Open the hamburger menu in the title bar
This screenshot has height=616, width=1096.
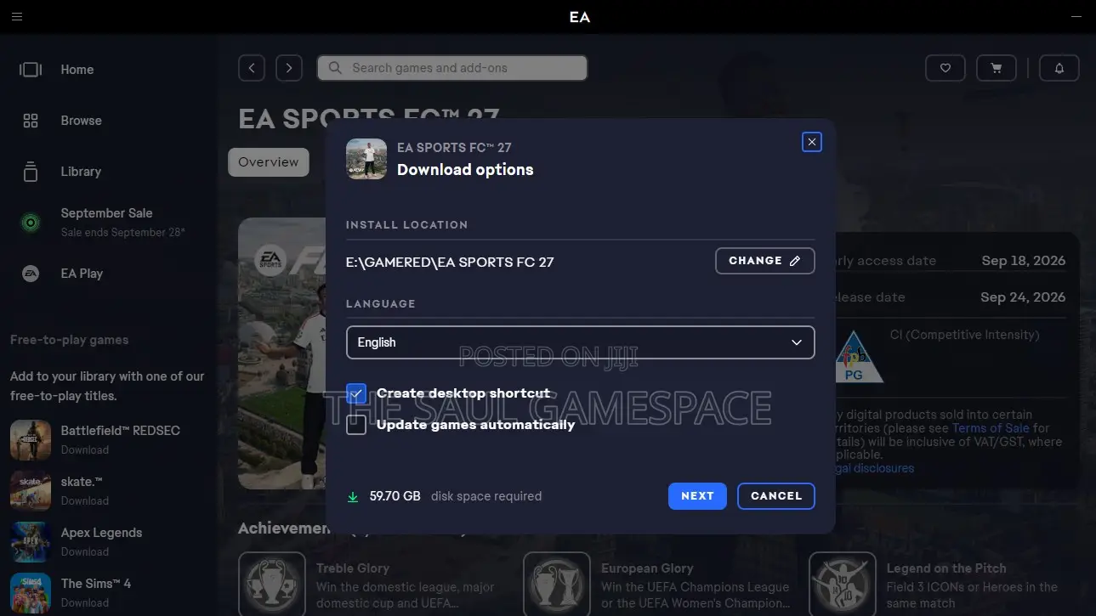coord(17,16)
